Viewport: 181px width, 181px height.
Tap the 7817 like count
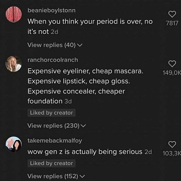172,24
